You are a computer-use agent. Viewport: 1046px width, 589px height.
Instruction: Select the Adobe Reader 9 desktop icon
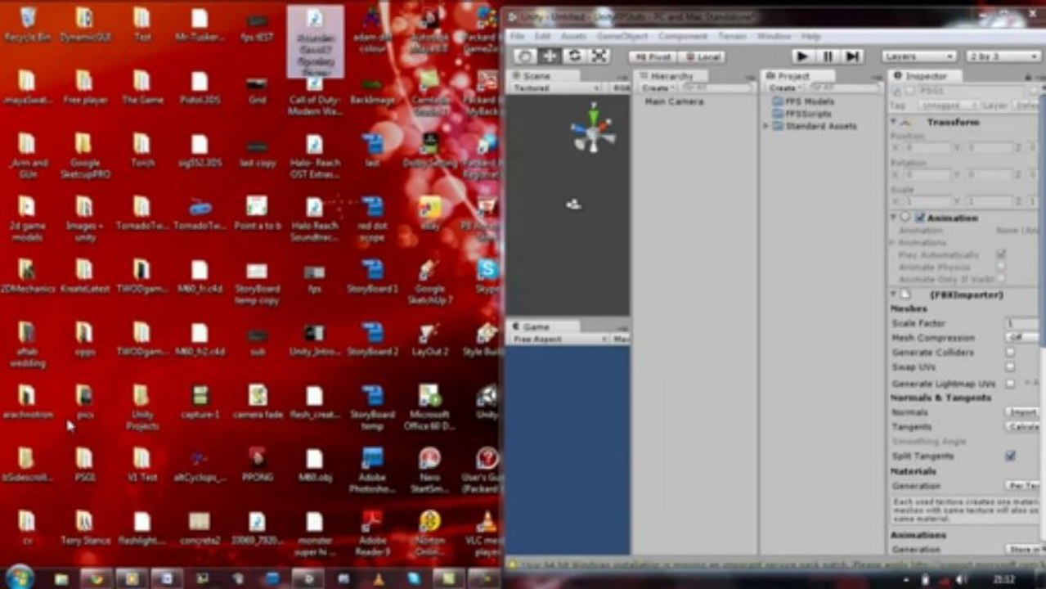coord(373,533)
